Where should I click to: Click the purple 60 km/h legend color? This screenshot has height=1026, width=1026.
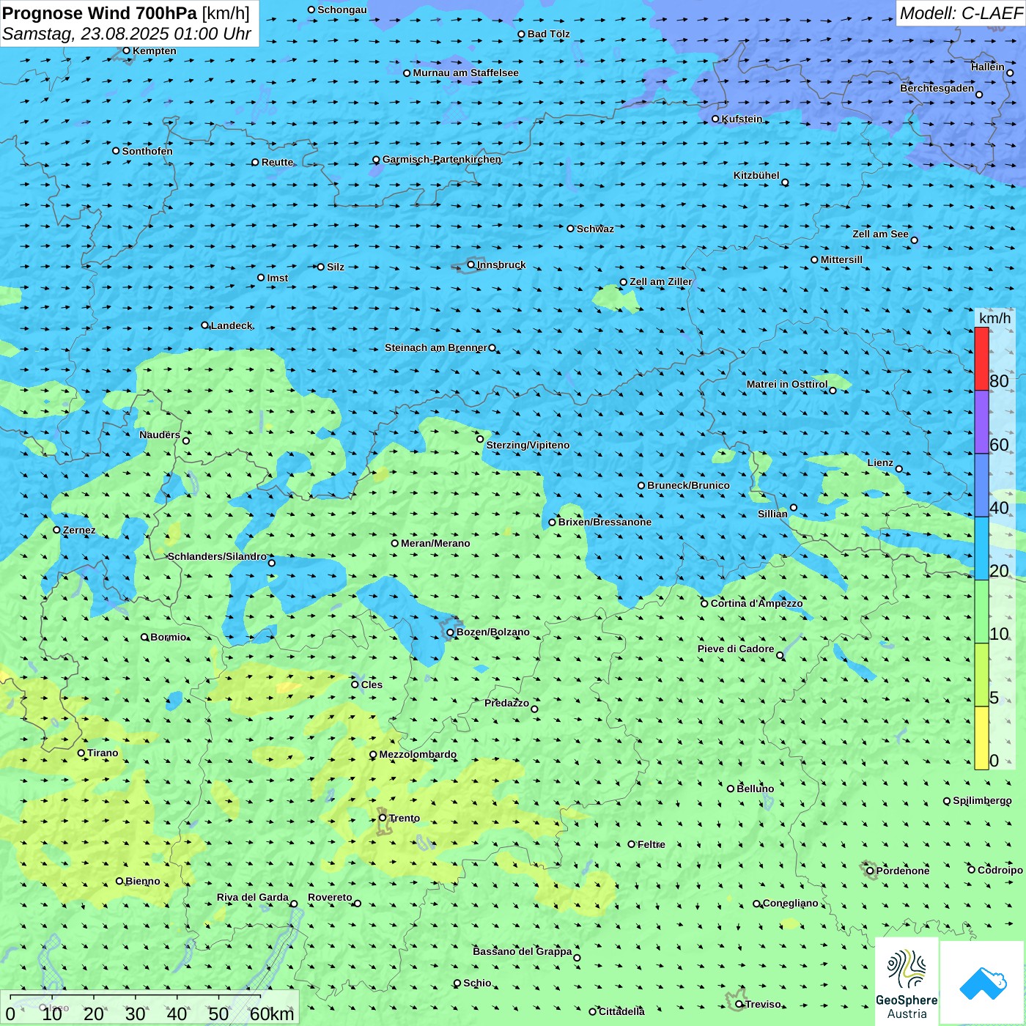point(981,422)
